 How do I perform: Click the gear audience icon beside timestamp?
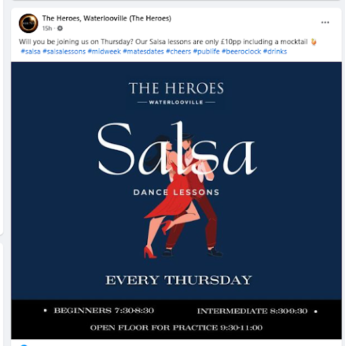coord(60,28)
